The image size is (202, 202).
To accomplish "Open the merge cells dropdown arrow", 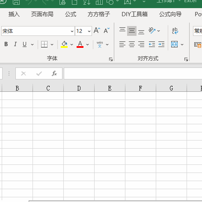I will pos(182,44).
